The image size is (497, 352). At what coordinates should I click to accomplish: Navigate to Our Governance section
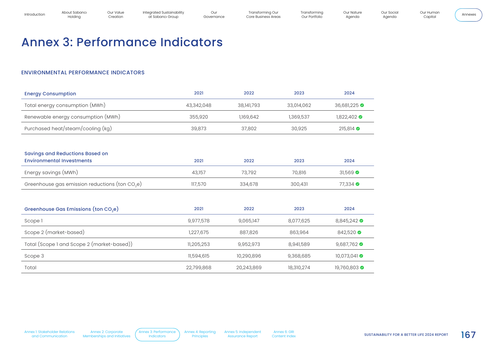[x=214, y=14]
